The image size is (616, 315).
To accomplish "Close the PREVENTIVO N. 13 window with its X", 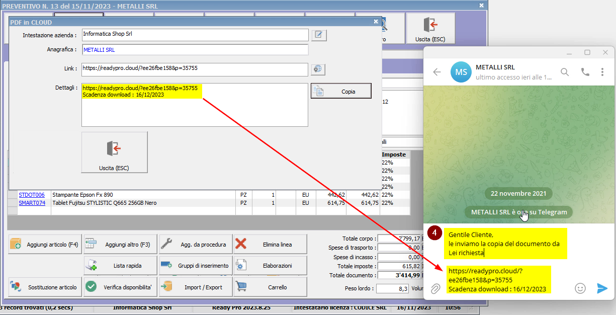I will click(x=481, y=5).
